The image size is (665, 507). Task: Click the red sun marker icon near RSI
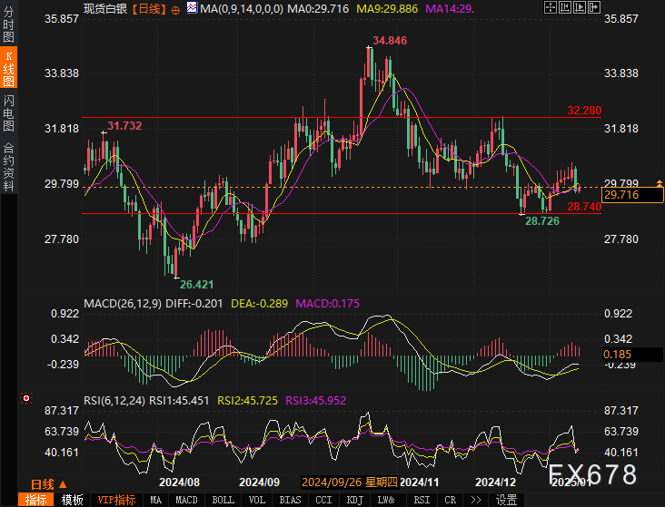point(26,398)
